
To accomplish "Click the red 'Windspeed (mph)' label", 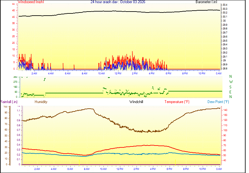I will (31, 2).
